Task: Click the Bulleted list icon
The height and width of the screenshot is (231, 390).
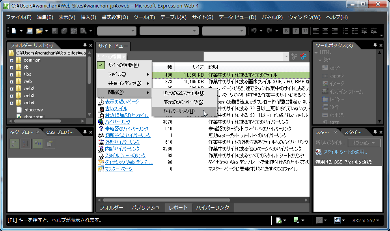Action: click(x=355, y=31)
